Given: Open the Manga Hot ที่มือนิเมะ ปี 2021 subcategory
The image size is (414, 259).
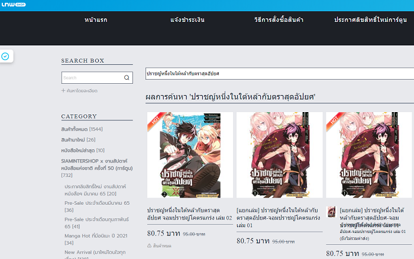Looking at the screenshot, I should [96, 239].
